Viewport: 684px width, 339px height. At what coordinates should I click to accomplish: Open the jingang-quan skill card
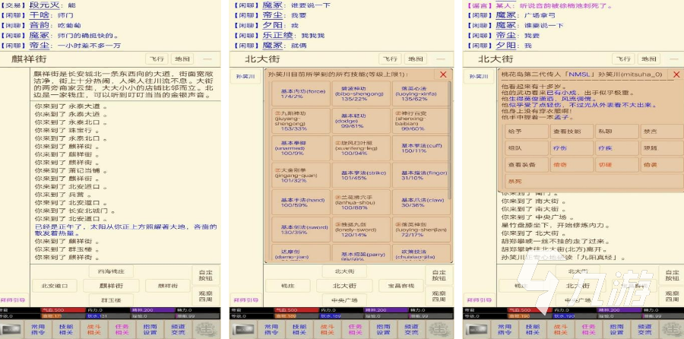(300, 175)
